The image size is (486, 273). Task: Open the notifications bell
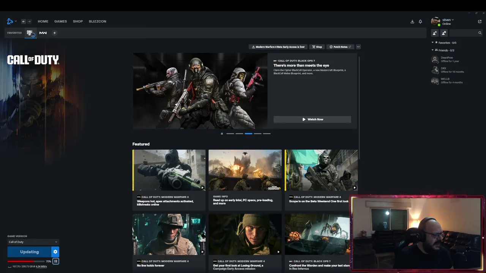(x=420, y=22)
